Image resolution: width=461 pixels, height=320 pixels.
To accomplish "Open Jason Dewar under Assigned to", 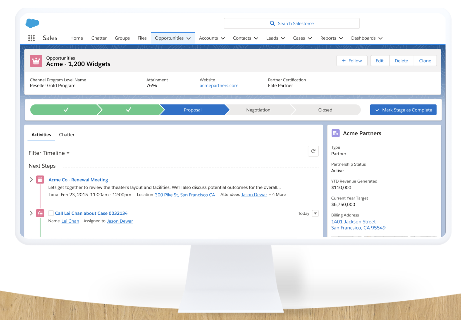I will pyautogui.click(x=120, y=221).
